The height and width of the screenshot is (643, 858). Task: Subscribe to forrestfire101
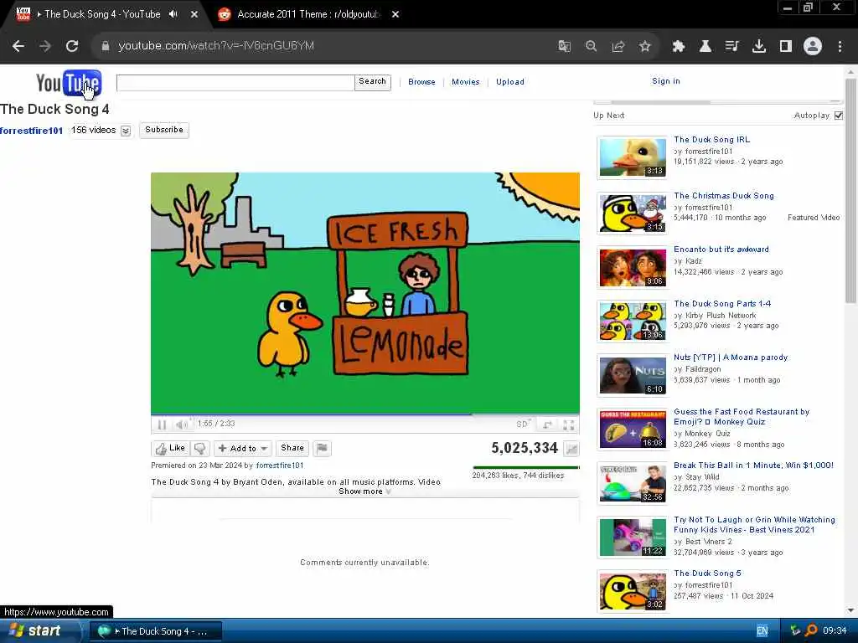click(164, 130)
